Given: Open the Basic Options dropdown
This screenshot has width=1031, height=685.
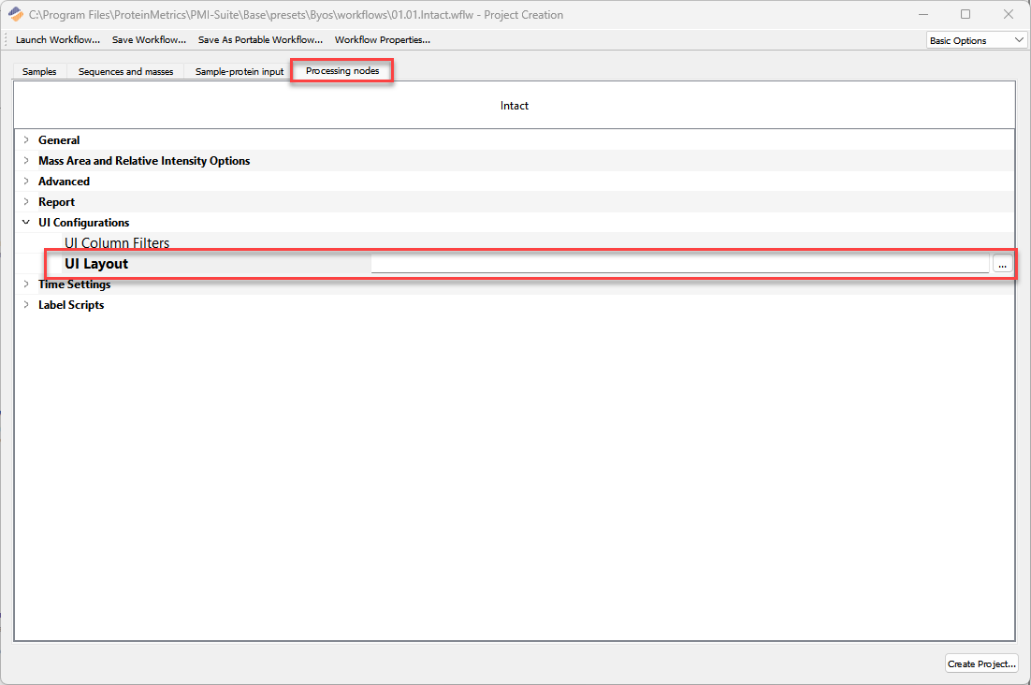Looking at the screenshot, I should pyautogui.click(x=977, y=40).
